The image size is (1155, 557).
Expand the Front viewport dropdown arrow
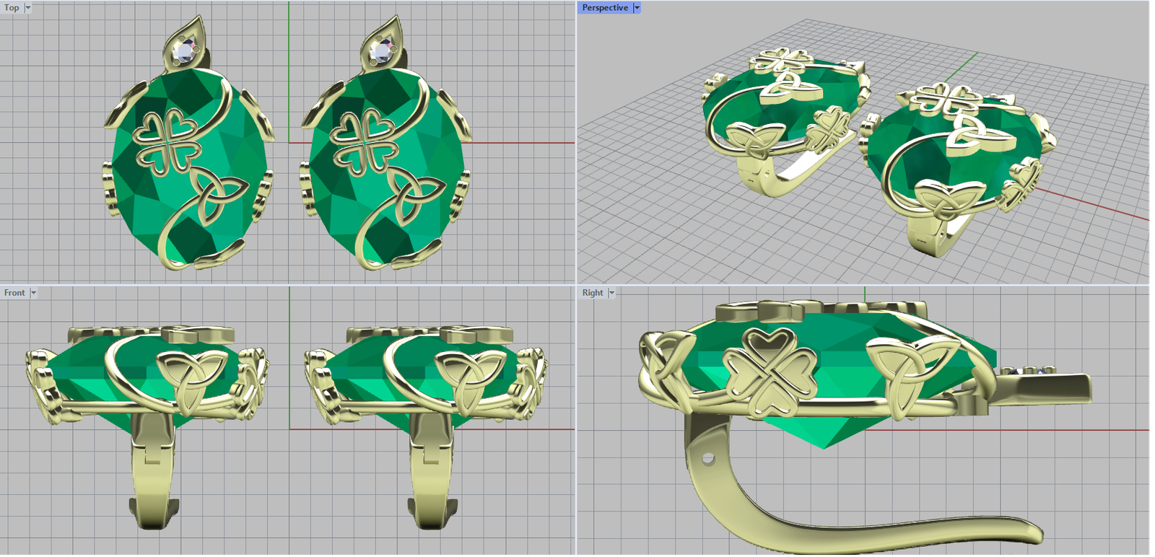pyautogui.click(x=33, y=293)
